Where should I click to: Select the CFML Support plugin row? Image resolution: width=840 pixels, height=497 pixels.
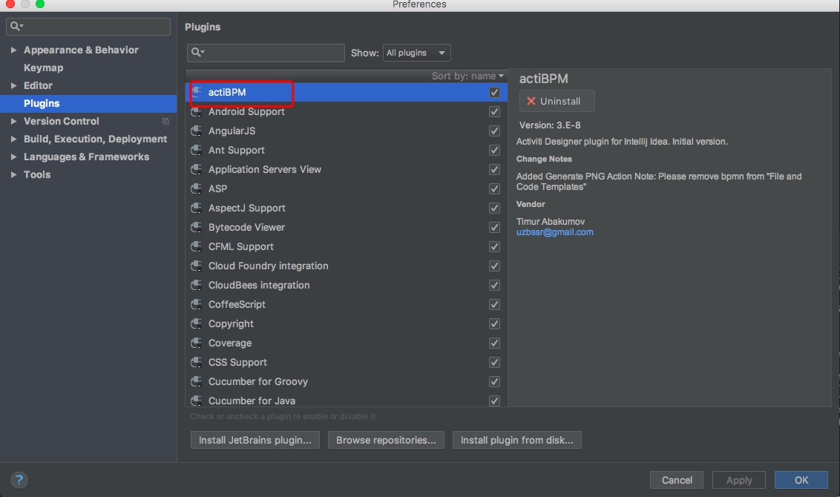[346, 246]
